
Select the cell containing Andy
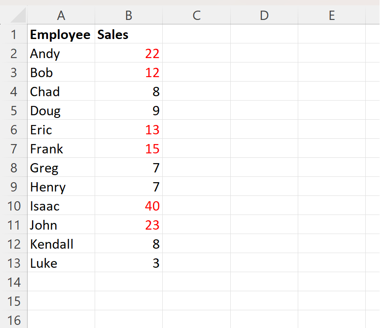[60, 54]
